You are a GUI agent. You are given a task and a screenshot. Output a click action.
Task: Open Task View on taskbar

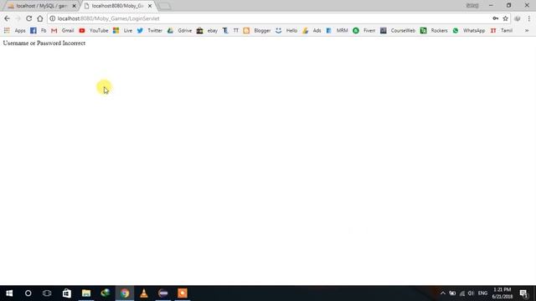(47, 293)
